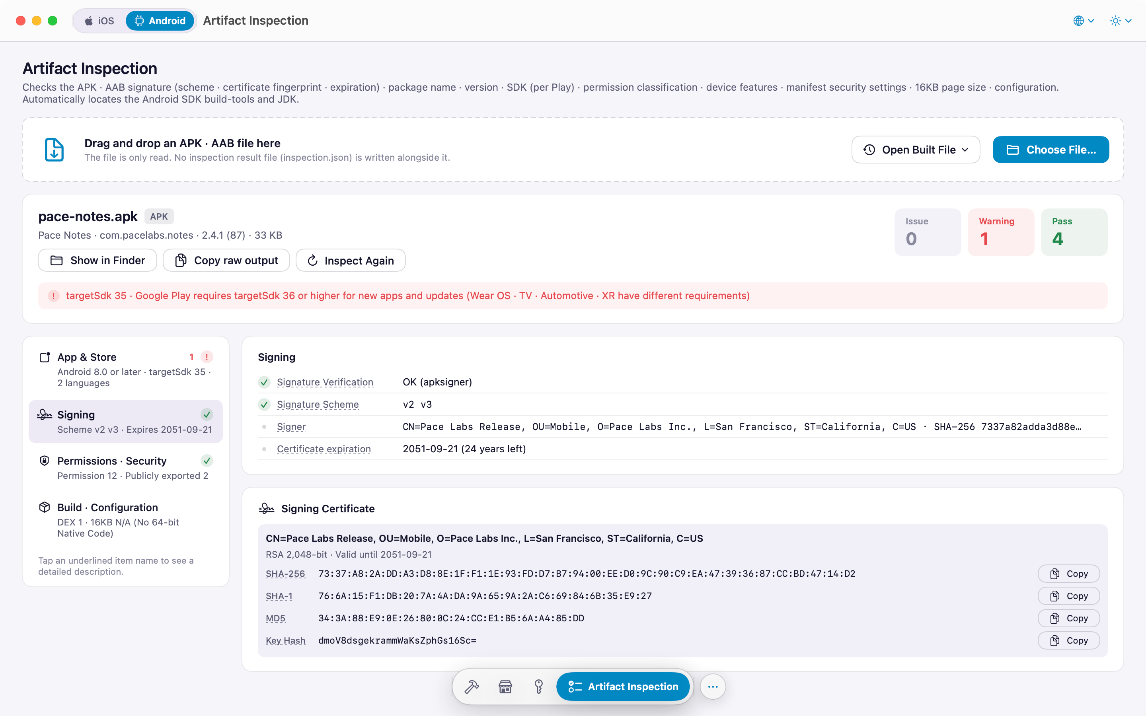Open the hammer build tool in bottom dock
The image size is (1146, 716).
point(471,686)
